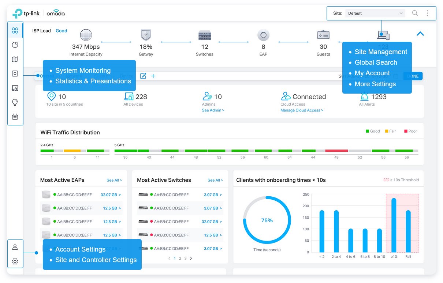Open the Settings gear icon in sidebar
Image resolution: width=443 pixels, height=283 pixels.
pyautogui.click(x=15, y=261)
